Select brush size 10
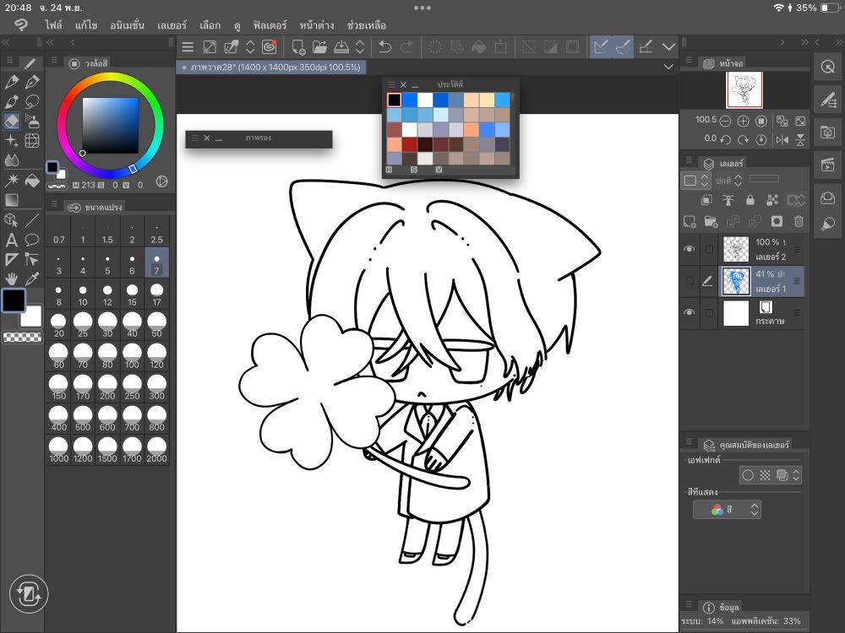The height and width of the screenshot is (633, 845). point(83,295)
